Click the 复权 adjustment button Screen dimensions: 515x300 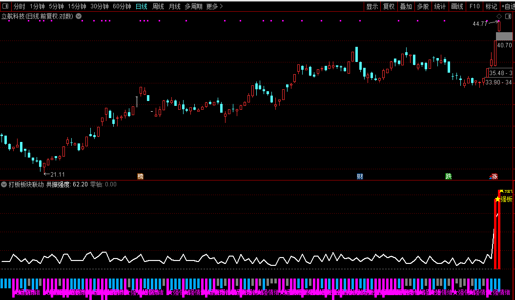(389, 6)
